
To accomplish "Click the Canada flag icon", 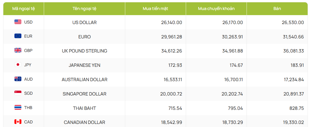I will (18, 122).
